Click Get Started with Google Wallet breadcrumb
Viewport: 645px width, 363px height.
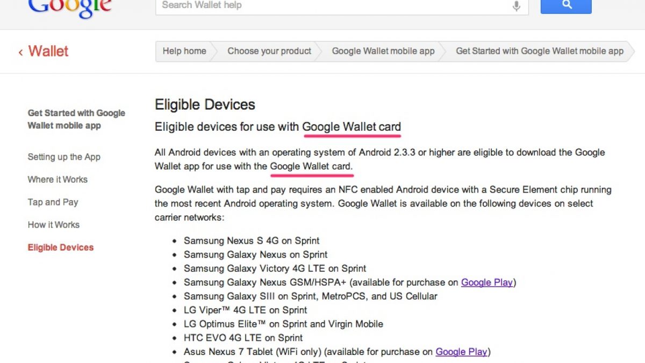(x=540, y=51)
